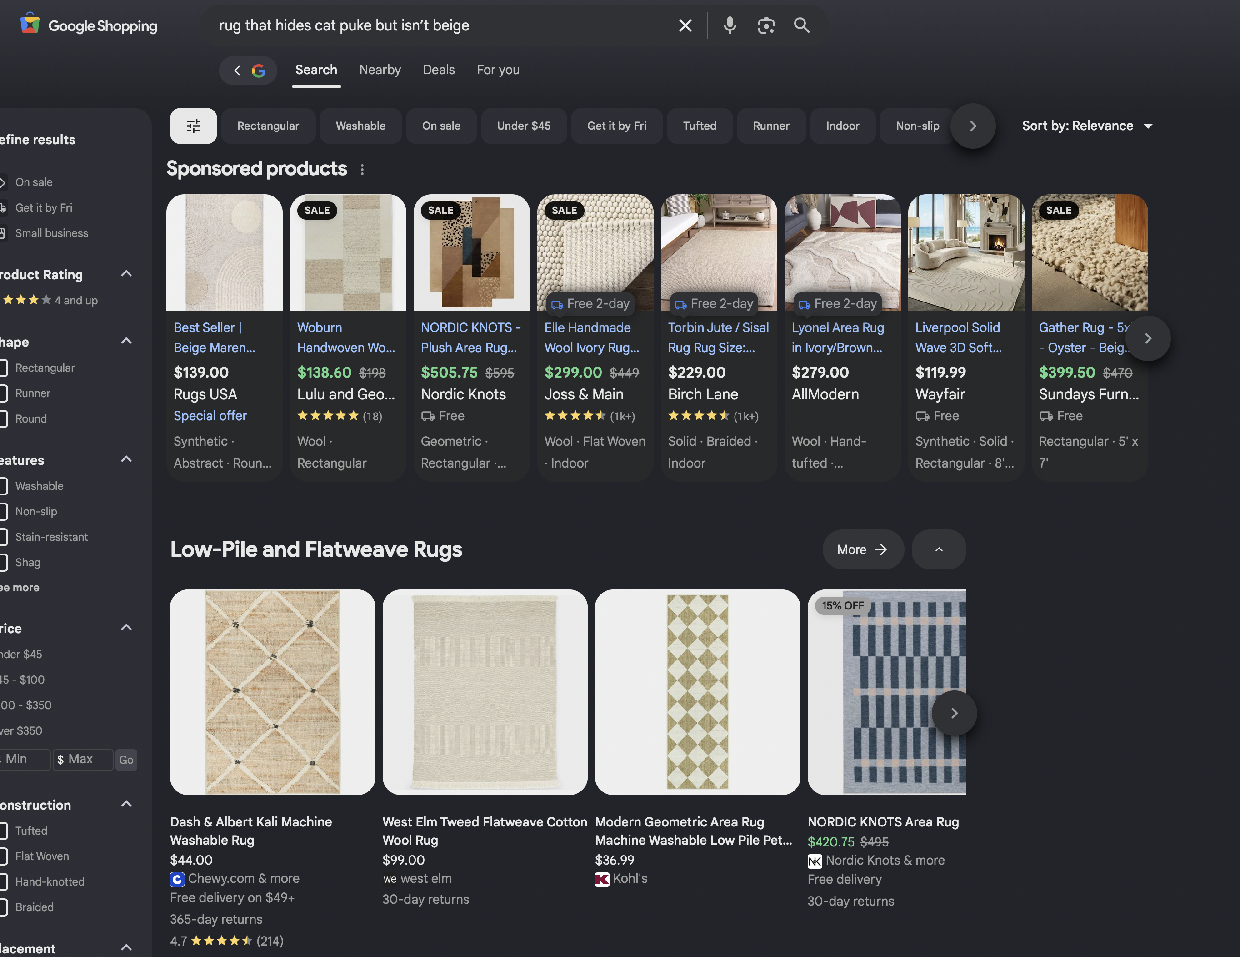
Task: Apply the Under $45 filter chip
Action: (x=524, y=126)
